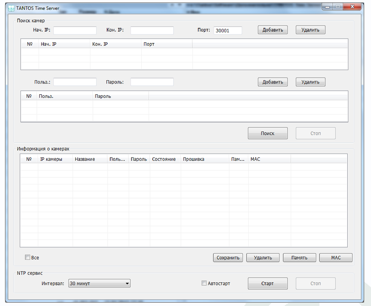This screenshot has height=306, width=371.
Task: Click Добавить in the Пароль row
Action: coord(273,82)
